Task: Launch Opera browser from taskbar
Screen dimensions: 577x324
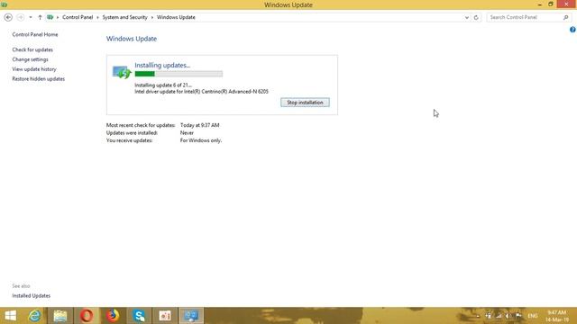Action: [x=87, y=316]
